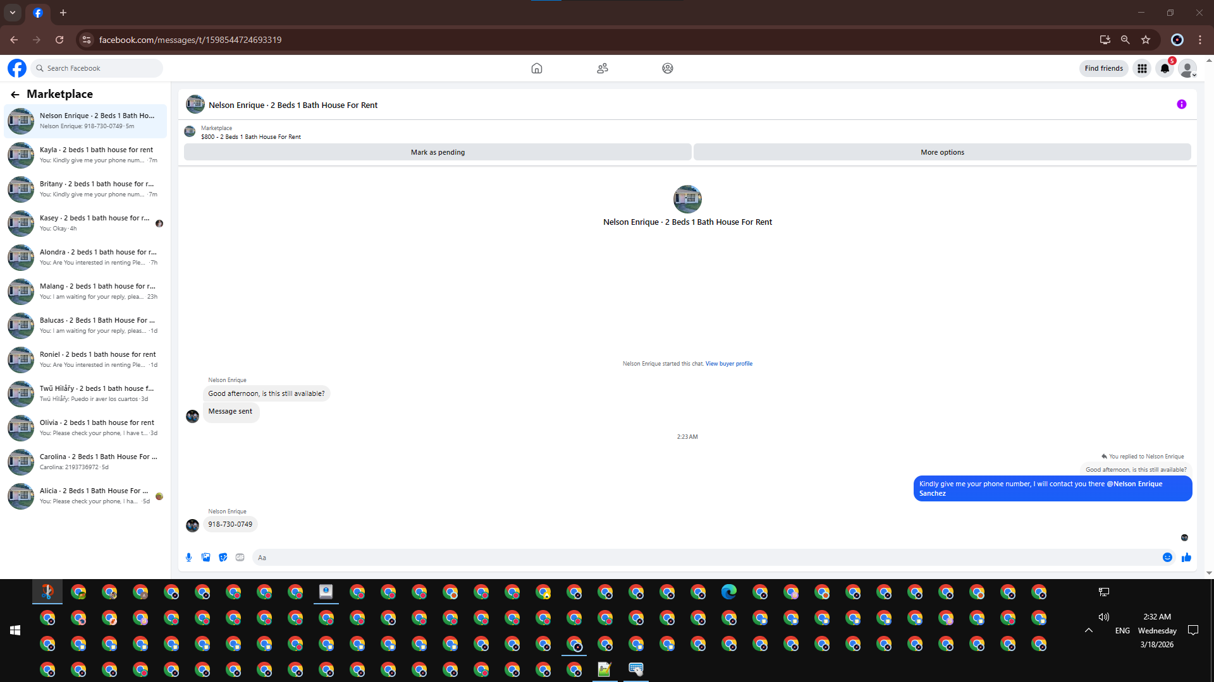Click the chat header title Nelson Enrique
This screenshot has width=1214, height=682.
(x=293, y=105)
